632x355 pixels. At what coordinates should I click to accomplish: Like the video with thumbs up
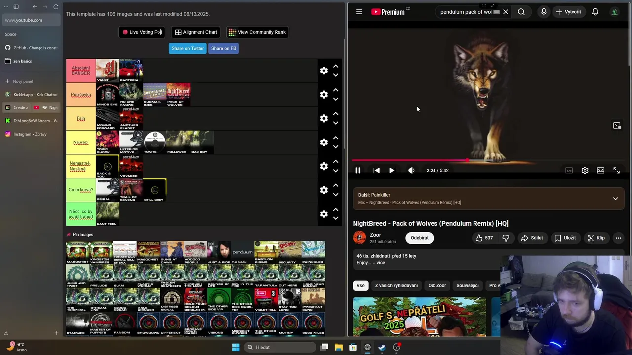(484, 238)
